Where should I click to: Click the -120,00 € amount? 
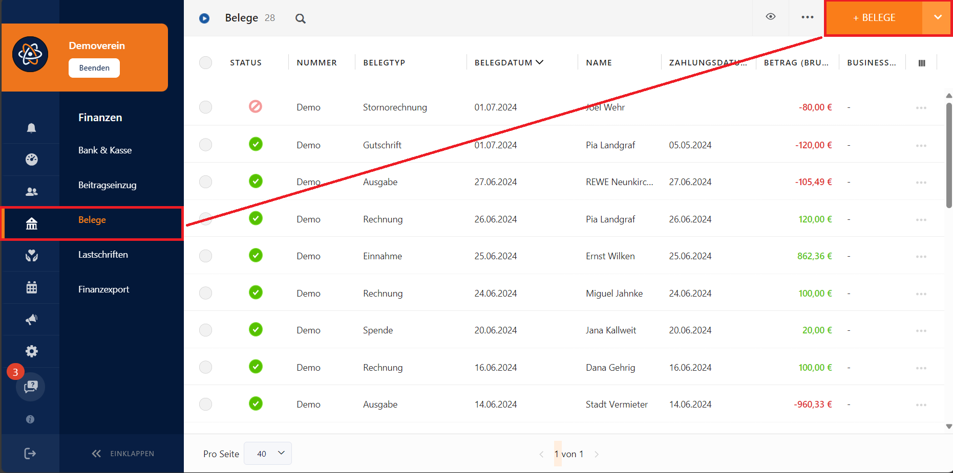(813, 145)
